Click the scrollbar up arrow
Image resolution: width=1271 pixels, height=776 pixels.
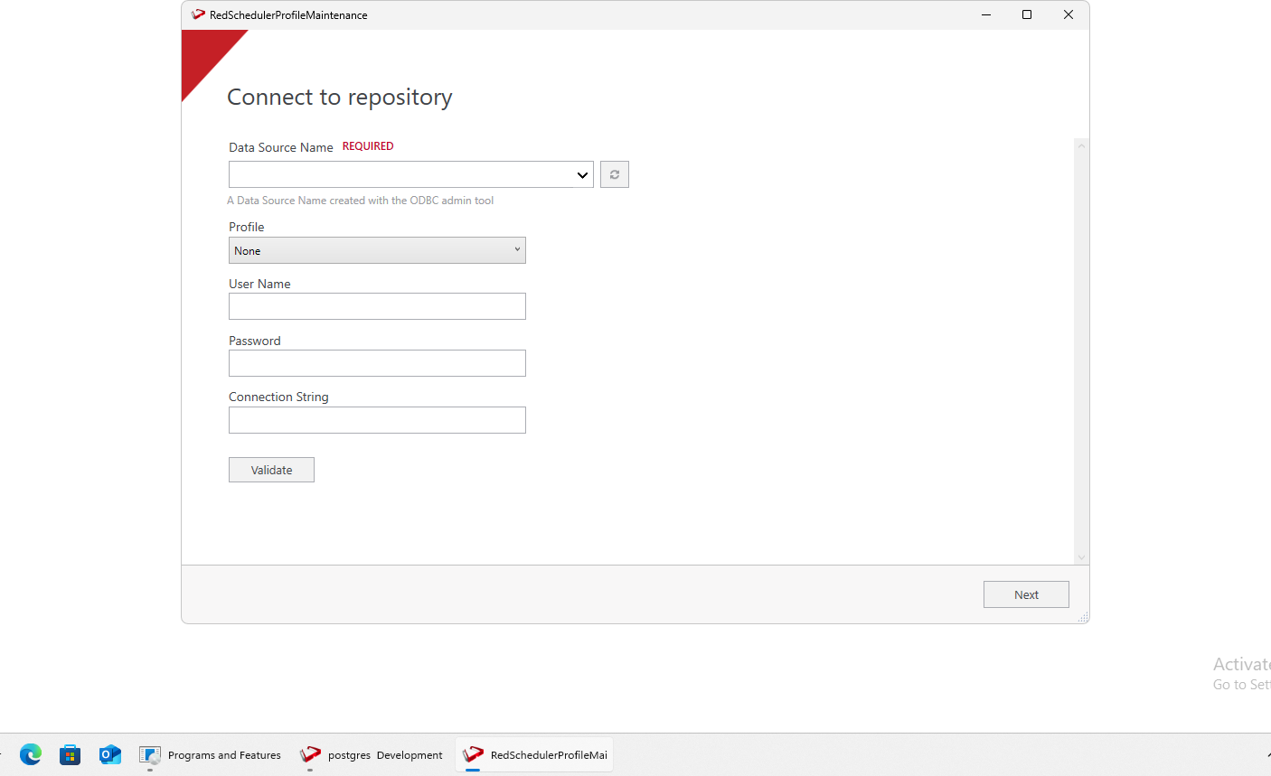[1081, 145]
